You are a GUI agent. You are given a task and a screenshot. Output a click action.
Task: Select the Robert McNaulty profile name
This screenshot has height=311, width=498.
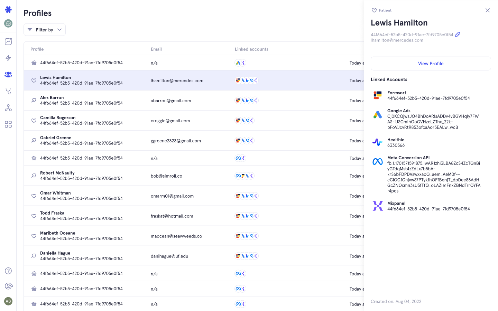tap(57, 173)
